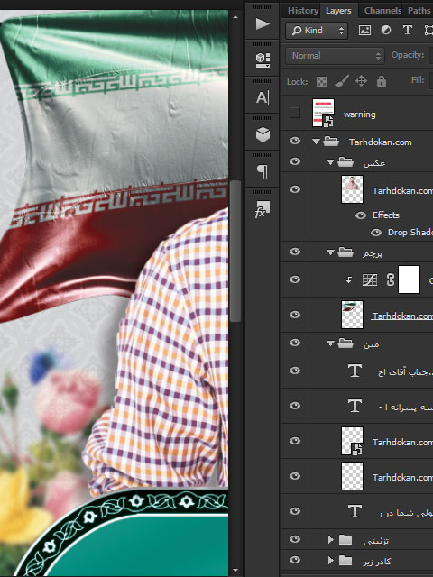Filter layers by pixel layers icon

pos(364,30)
